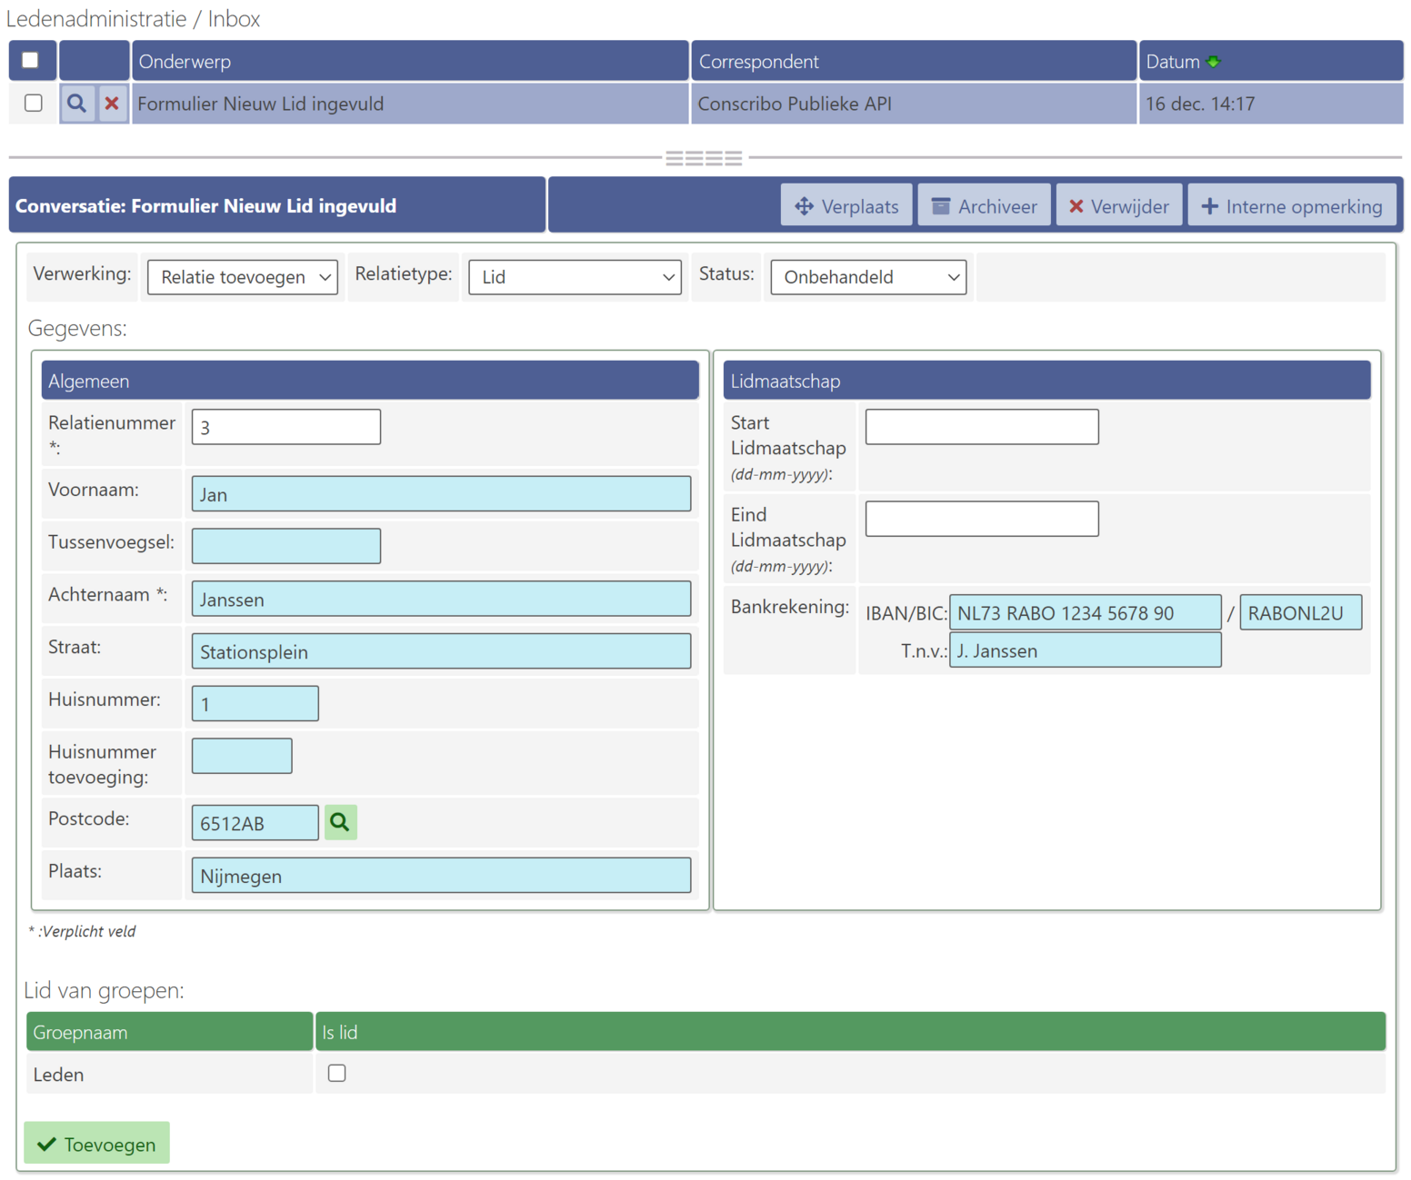This screenshot has height=1180, width=1411.
Task: Select all inbox messages checkbox
Action: coord(30,60)
